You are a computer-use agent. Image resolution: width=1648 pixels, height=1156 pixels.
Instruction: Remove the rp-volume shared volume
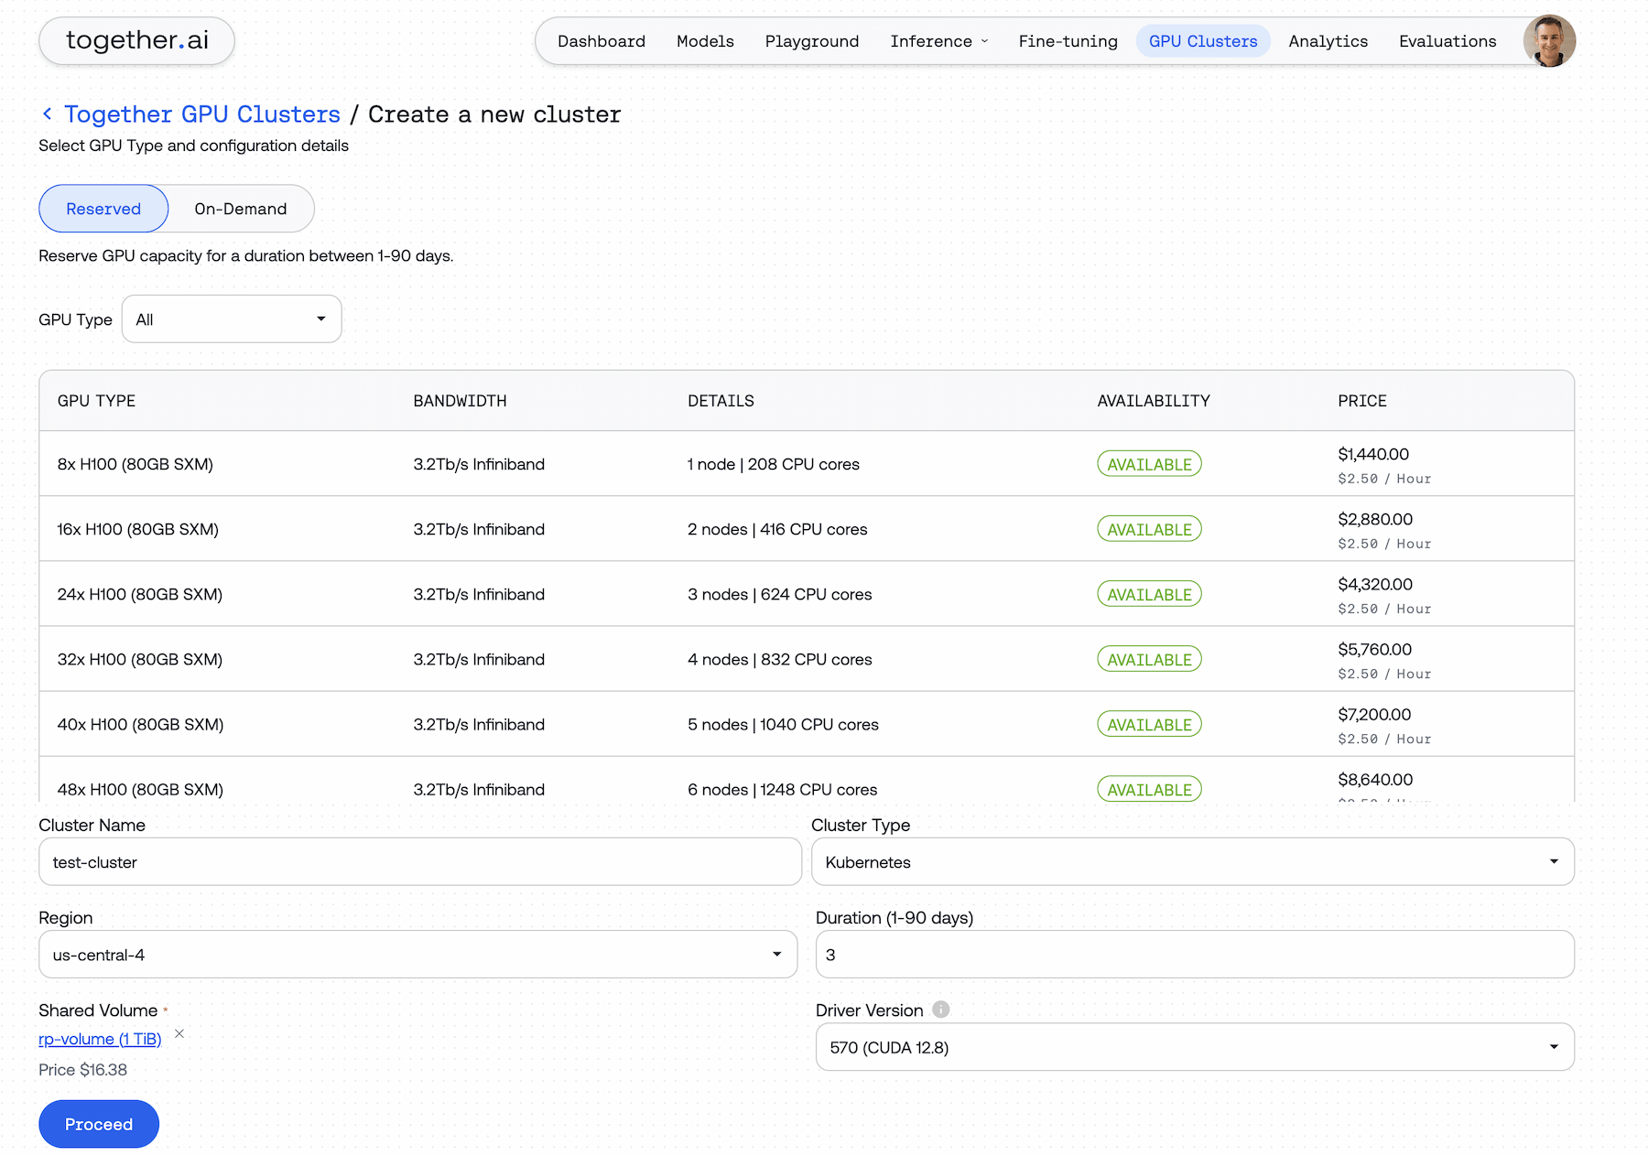pos(179,1034)
